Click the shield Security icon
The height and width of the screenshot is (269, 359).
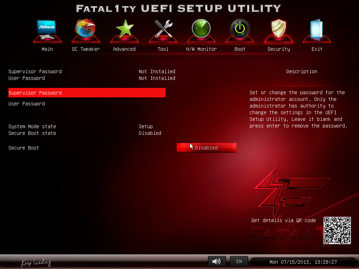pyautogui.click(x=278, y=31)
